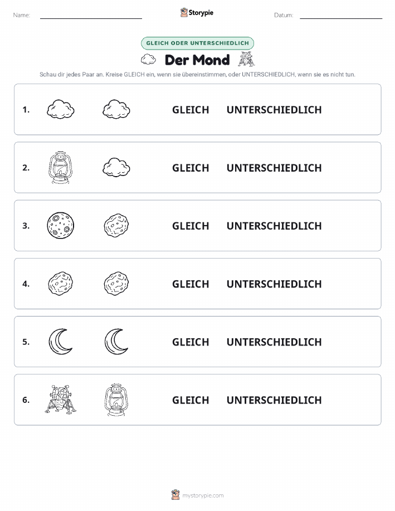Image resolution: width=395 pixels, height=511 pixels.
Task: Click the Storypie bear logo at top
Action: click(x=184, y=13)
